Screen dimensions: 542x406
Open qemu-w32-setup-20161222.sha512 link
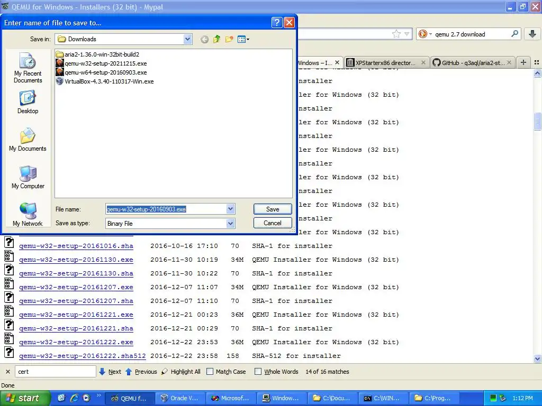coord(82,356)
